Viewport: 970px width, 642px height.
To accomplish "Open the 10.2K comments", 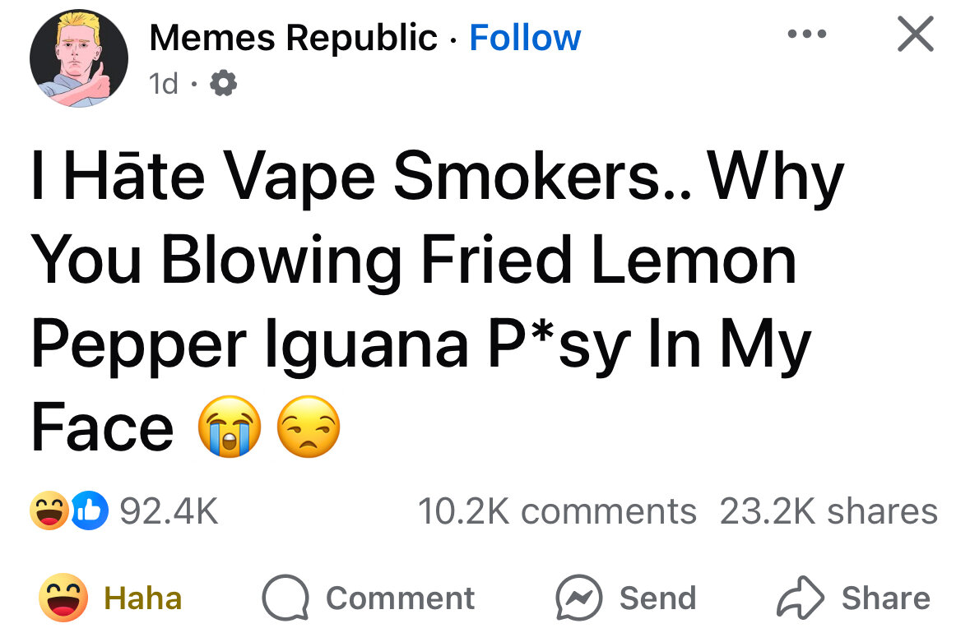I will coord(557,511).
